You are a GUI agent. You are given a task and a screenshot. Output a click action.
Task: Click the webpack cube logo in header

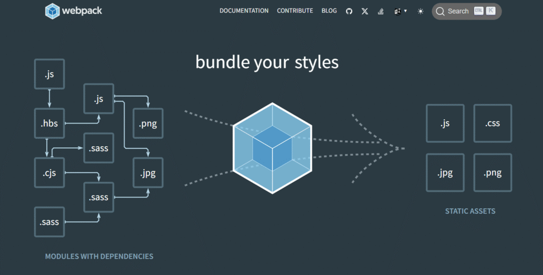(52, 11)
